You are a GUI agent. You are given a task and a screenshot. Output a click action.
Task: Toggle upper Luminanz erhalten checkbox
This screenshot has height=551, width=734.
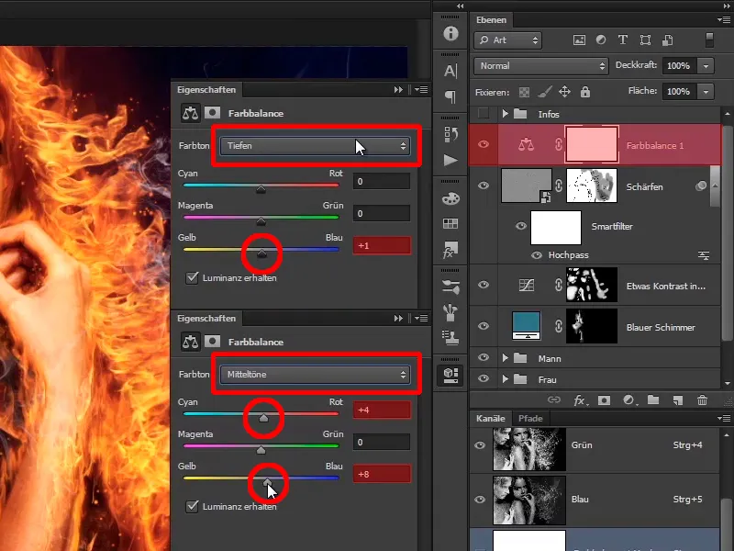pos(192,277)
